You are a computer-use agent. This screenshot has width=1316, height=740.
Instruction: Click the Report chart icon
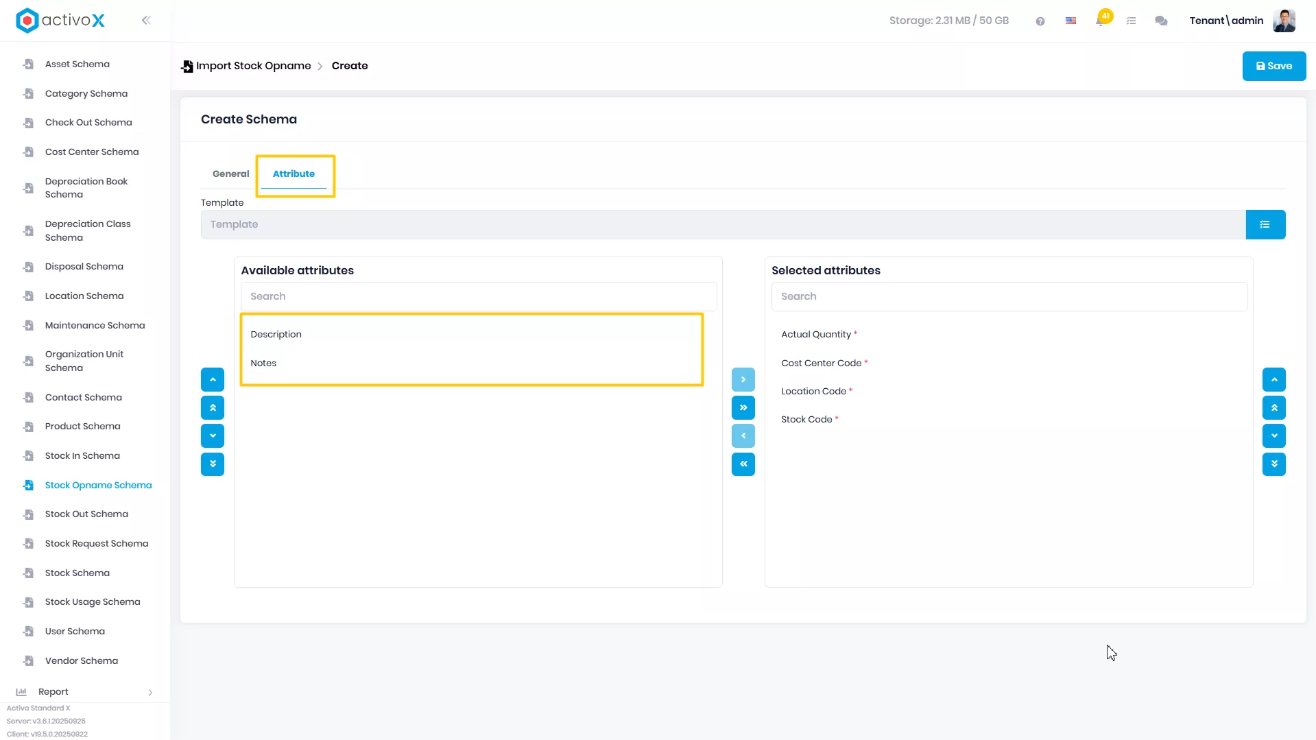click(x=21, y=692)
